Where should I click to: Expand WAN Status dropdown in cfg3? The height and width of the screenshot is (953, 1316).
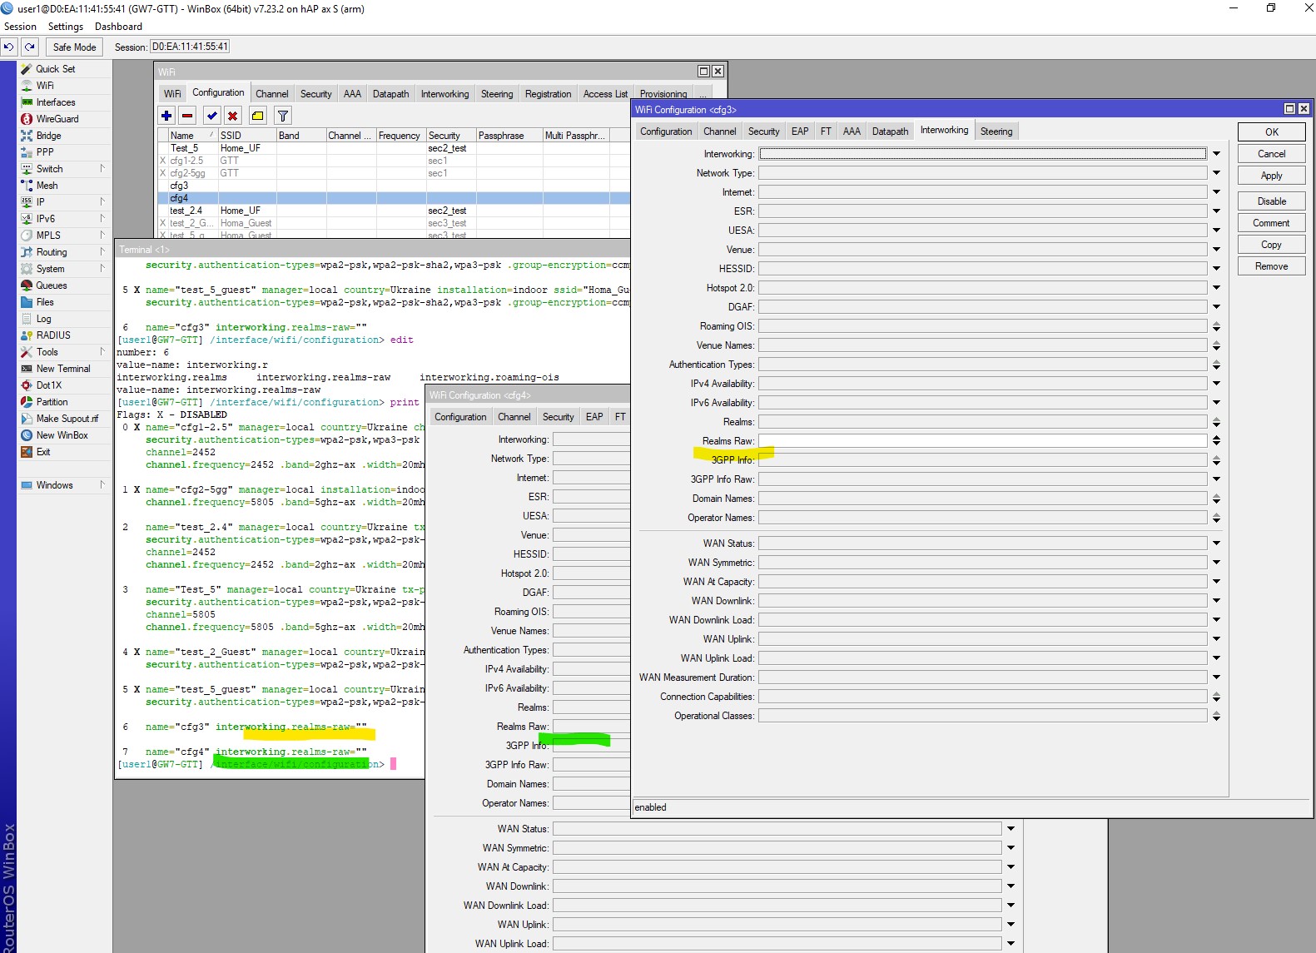(1217, 544)
